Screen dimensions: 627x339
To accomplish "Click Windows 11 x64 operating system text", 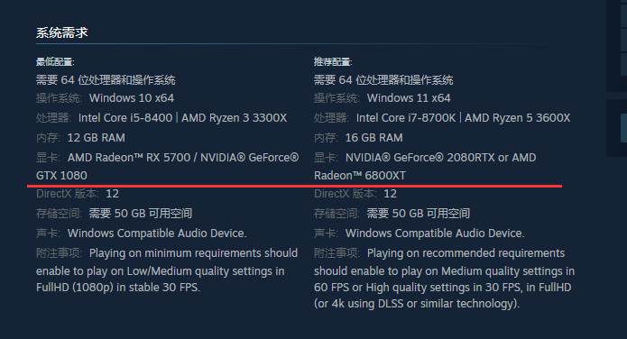I will click(x=409, y=98).
